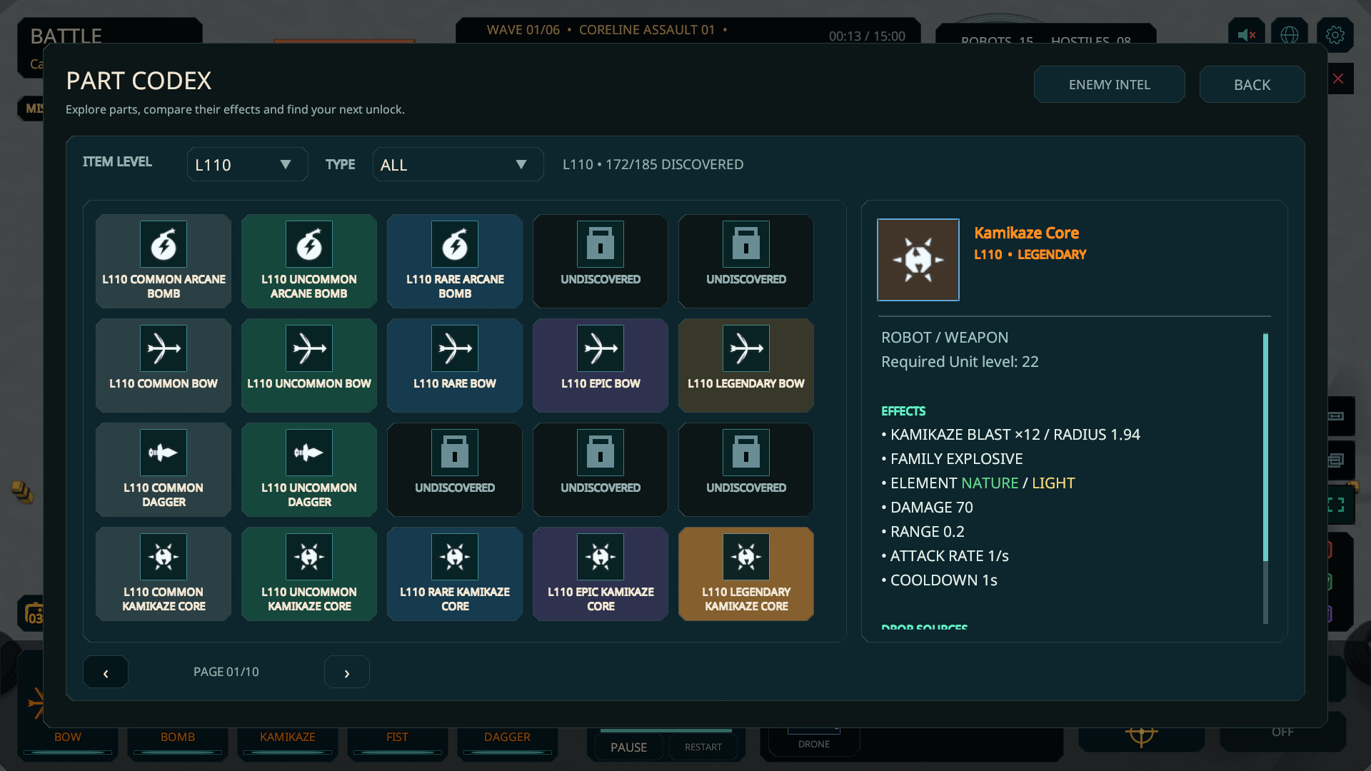
Task: Click the fullscreen brackets icon at right edge
Action: point(1336,505)
